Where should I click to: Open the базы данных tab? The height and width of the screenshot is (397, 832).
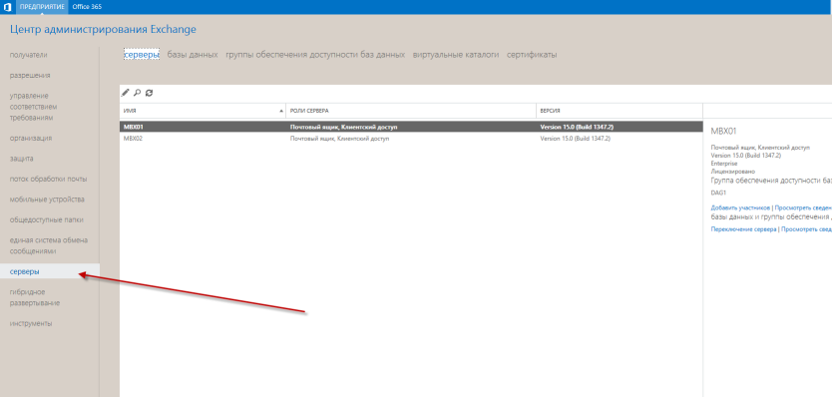[193, 55]
